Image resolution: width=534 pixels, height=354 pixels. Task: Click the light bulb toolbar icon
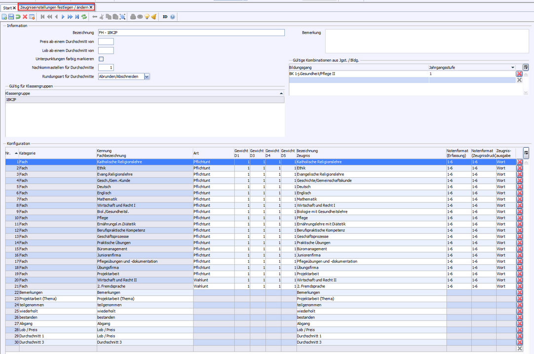[147, 17]
